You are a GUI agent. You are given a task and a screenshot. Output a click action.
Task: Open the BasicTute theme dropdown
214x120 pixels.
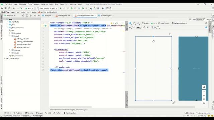[164, 23]
